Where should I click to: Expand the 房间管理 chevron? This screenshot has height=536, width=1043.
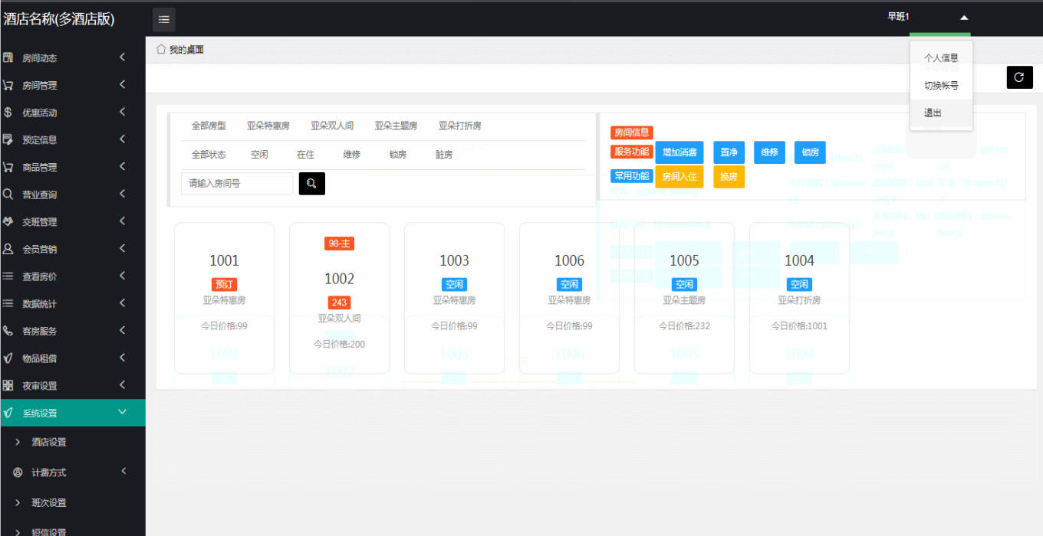tap(123, 84)
